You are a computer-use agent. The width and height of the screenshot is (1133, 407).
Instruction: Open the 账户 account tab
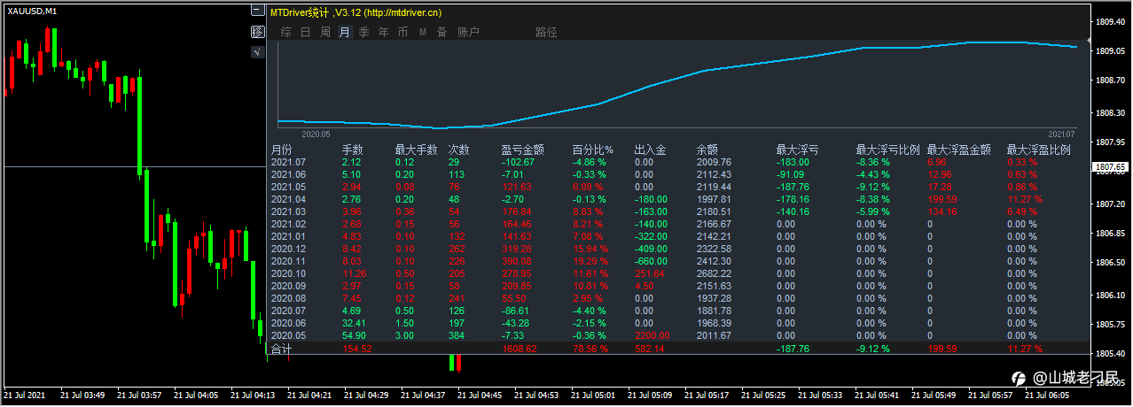468,32
